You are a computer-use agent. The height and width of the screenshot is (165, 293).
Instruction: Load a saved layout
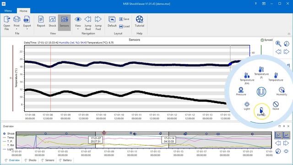pos(125,27)
